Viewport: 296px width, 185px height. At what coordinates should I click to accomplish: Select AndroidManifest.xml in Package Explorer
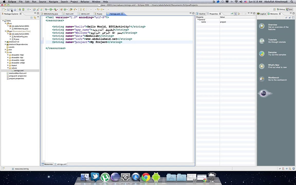coord(18,73)
